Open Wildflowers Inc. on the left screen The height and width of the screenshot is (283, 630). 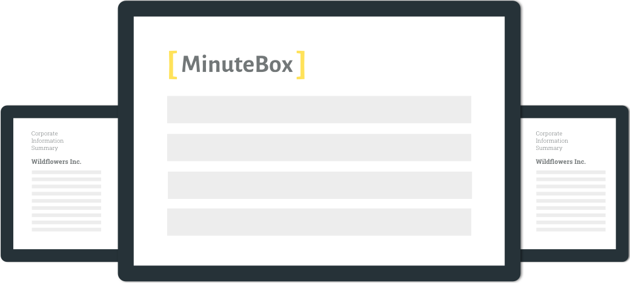click(x=56, y=161)
